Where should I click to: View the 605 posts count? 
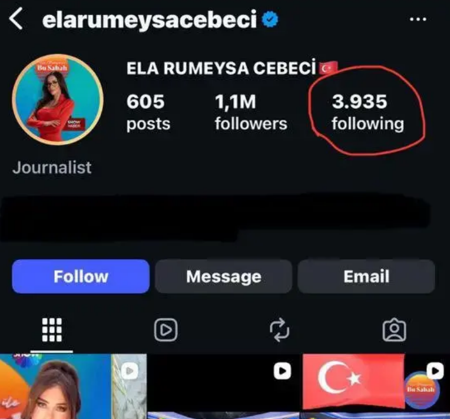coord(148,112)
